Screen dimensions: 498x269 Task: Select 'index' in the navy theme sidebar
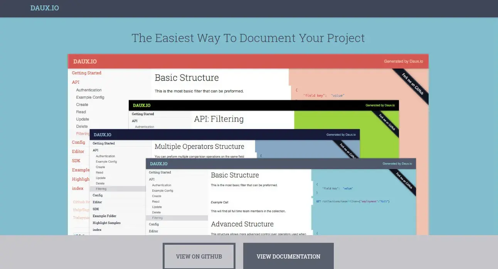(97, 230)
